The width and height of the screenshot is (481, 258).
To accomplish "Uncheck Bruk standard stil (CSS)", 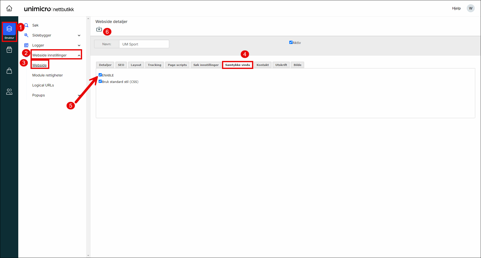I will coord(100,81).
